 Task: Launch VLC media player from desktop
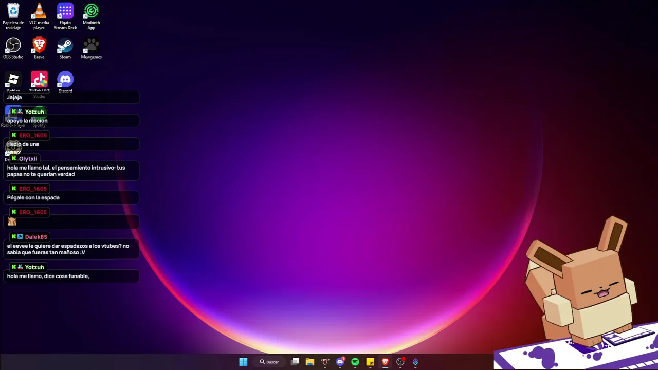coord(39,16)
